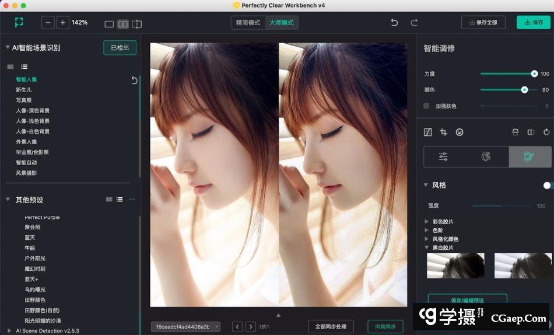Viewport: 554px width, 335px height.
Task: Open the adjustment sliders tab icon
Action: [x=444, y=157]
